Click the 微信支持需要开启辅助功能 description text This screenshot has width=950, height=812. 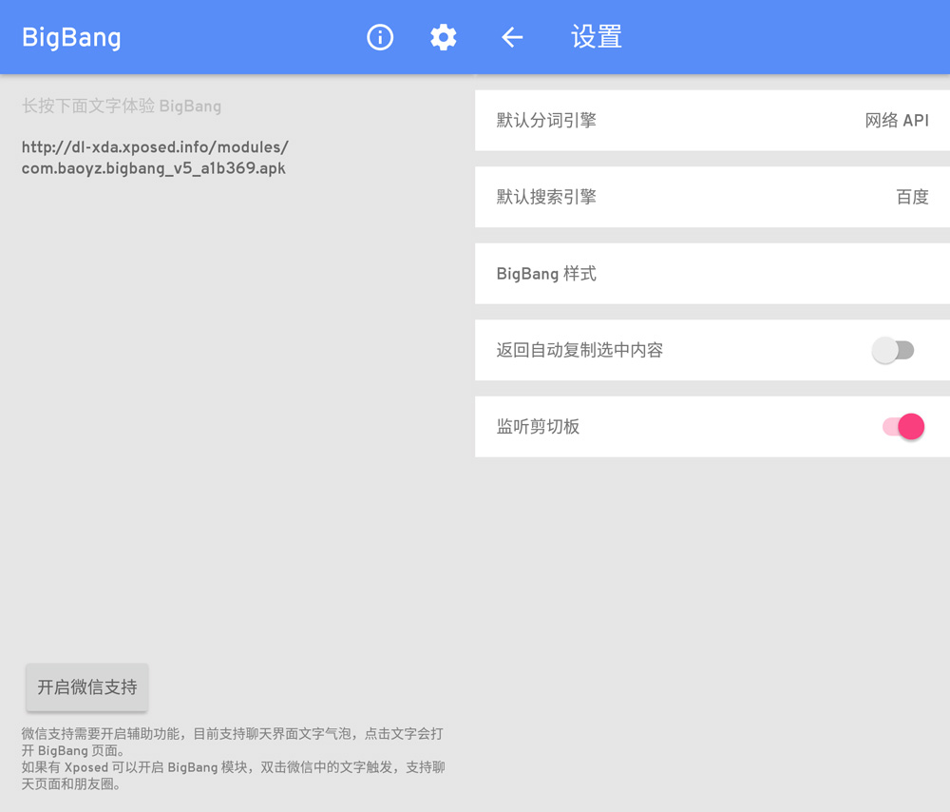(x=234, y=759)
